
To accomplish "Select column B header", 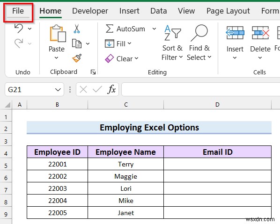I will pos(57,105).
